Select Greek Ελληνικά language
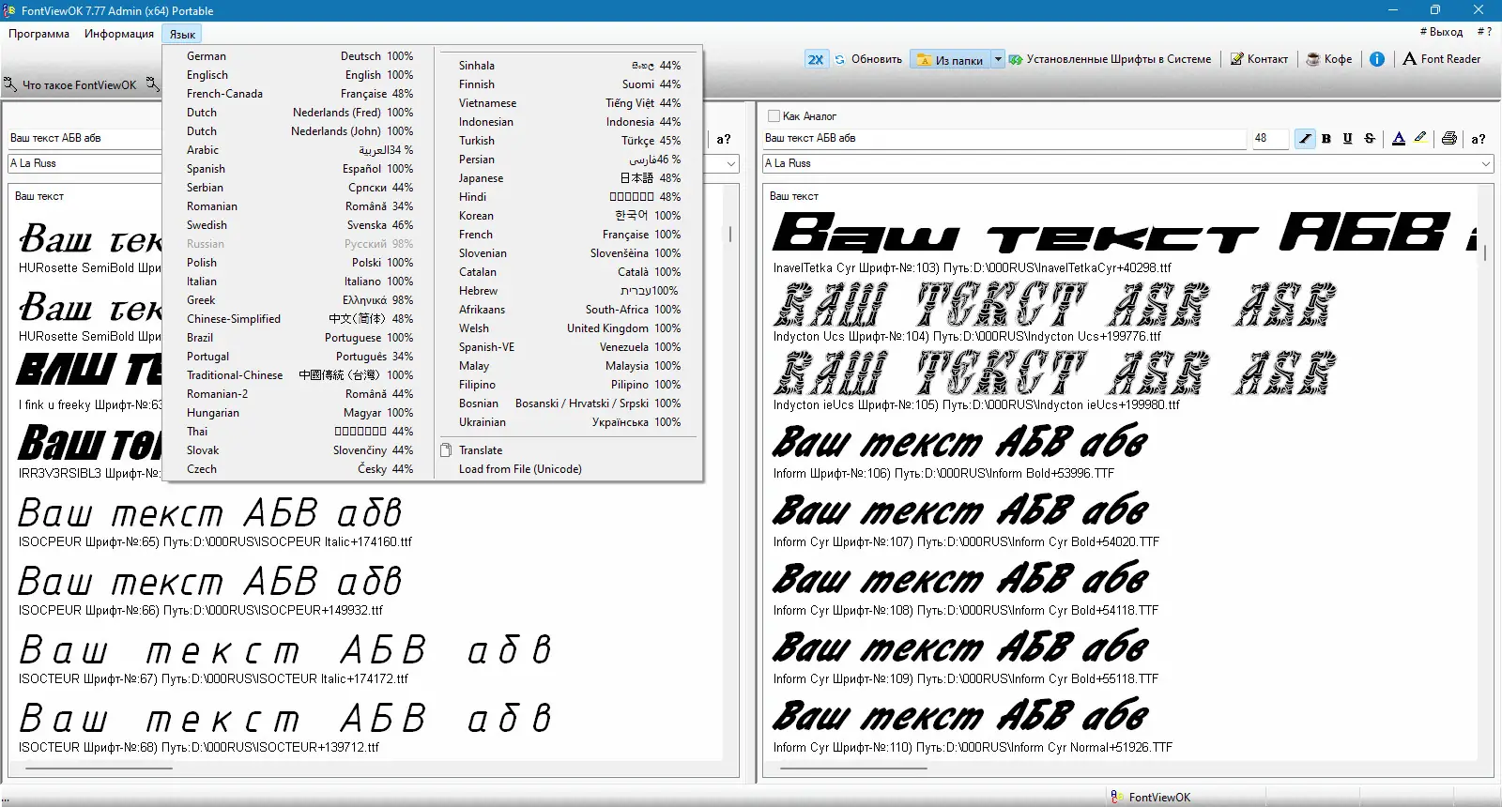The width and height of the screenshot is (1502, 807). point(299,300)
